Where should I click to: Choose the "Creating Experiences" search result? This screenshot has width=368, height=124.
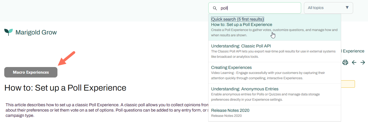coord(231,68)
